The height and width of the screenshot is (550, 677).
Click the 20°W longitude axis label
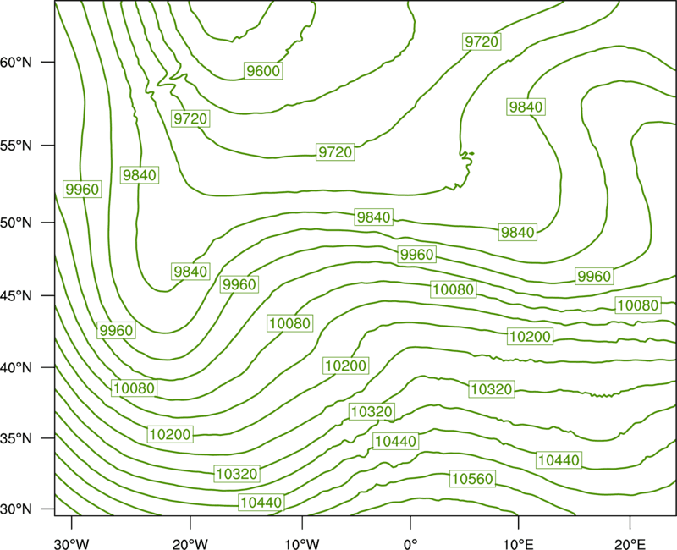click(190, 544)
